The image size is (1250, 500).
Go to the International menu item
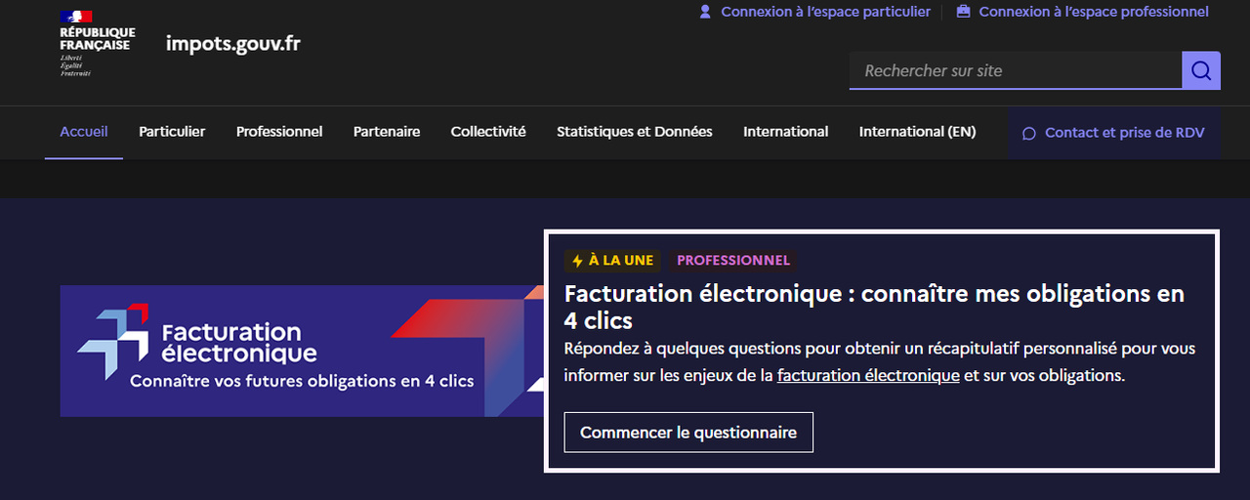click(786, 132)
